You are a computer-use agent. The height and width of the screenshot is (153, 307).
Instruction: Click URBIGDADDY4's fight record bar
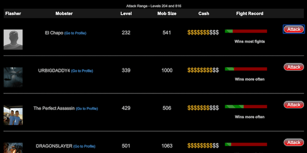pyautogui.click(x=246, y=69)
